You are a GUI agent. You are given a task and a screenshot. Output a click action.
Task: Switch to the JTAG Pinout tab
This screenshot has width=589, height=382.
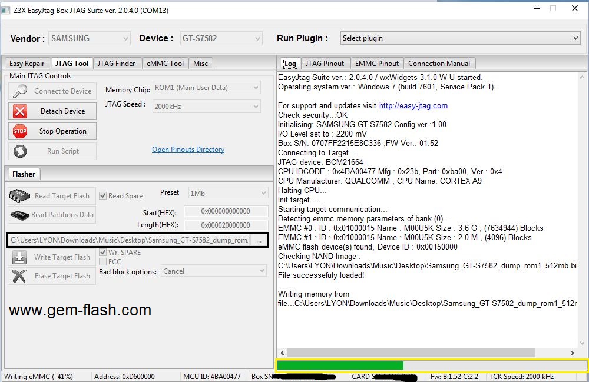pos(325,64)
